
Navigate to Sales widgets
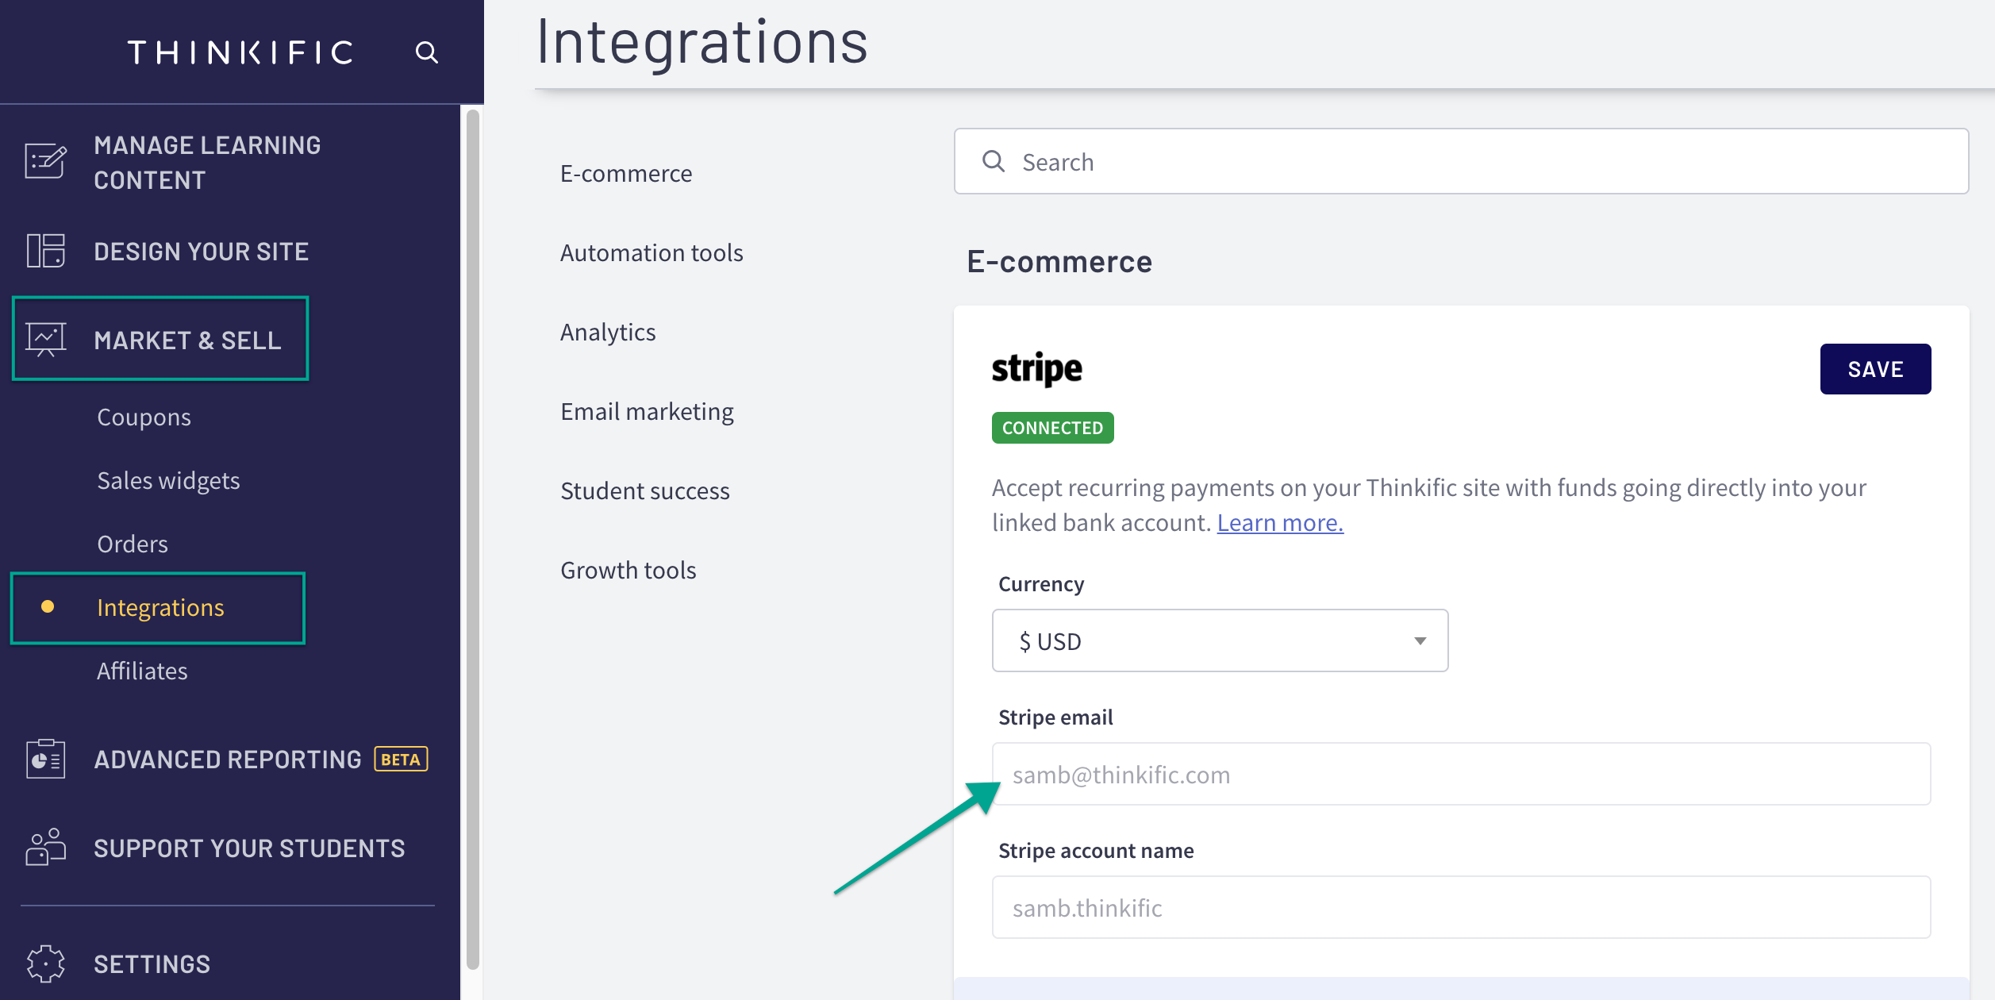[168, 479]
